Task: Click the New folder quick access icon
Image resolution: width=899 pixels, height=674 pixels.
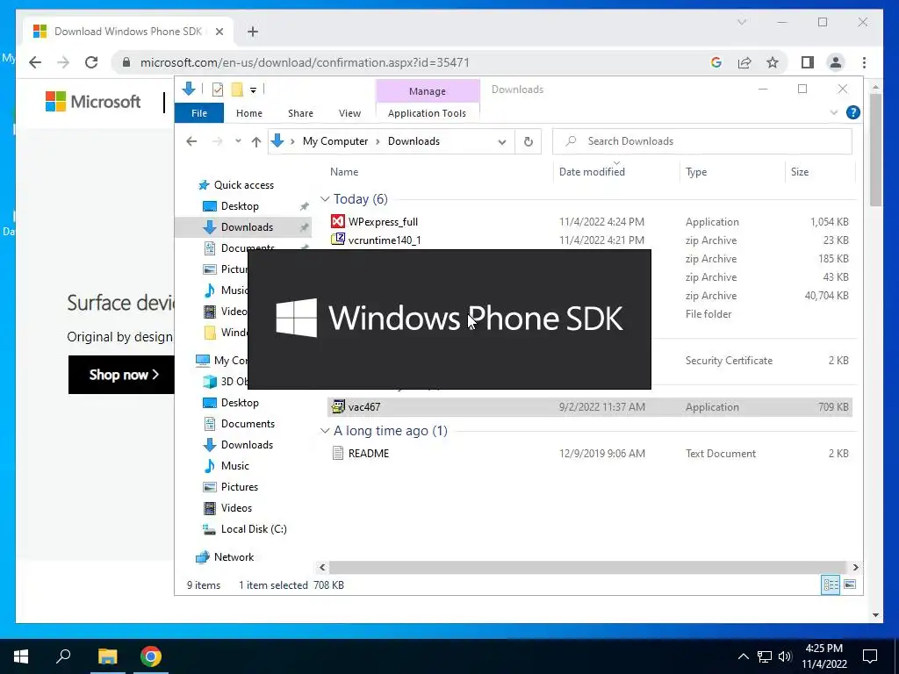Action: [237, 90]
